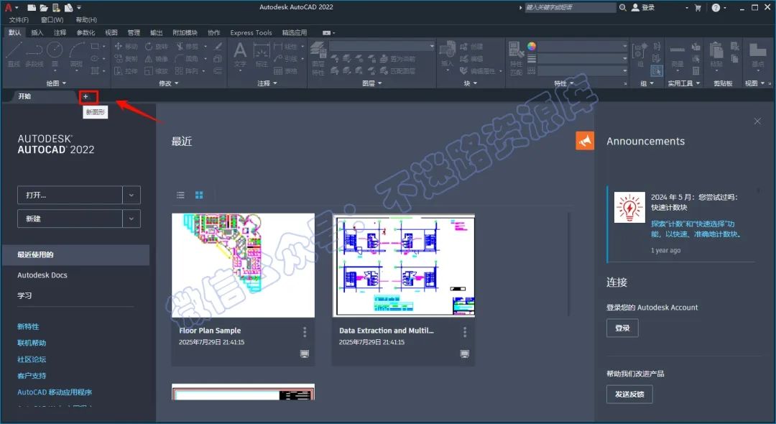The image size is (776, 424).
Task: Switch to the 插入 ribbon tab
Action: (x=37, y=32)
